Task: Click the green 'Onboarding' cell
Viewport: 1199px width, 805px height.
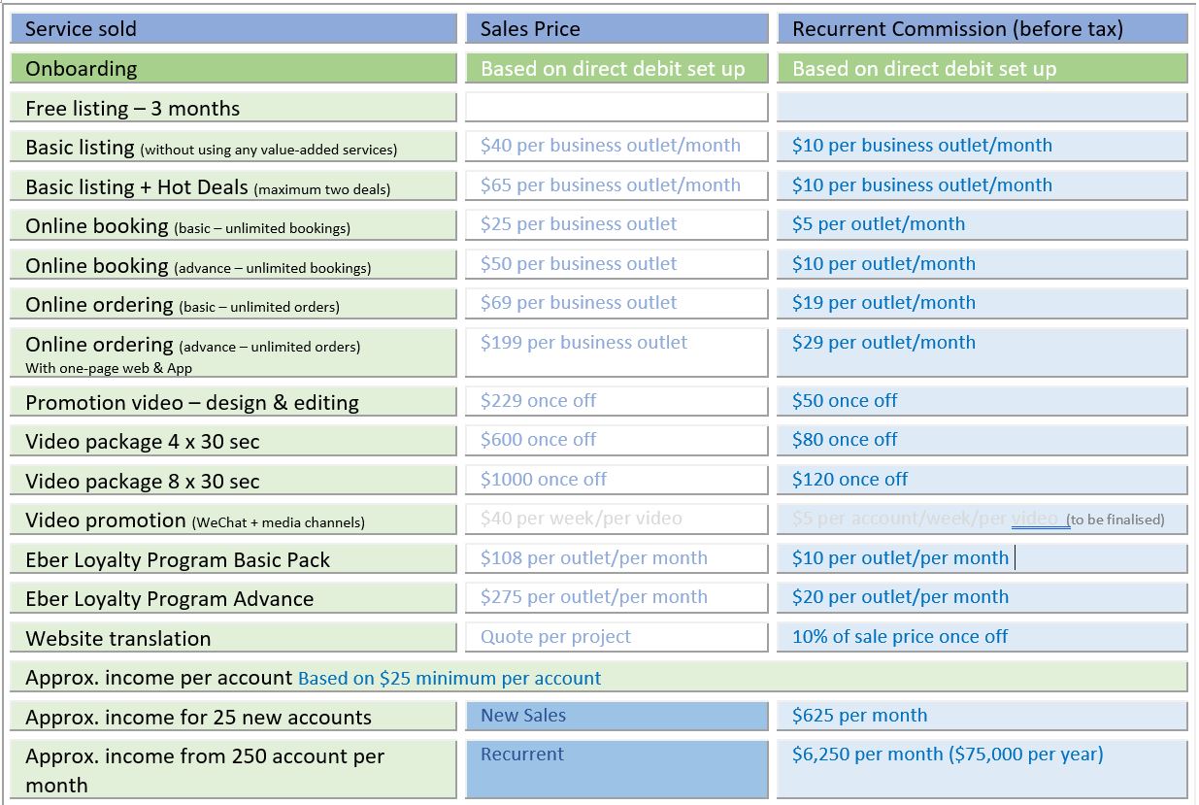Action: [x=233, y=69]
